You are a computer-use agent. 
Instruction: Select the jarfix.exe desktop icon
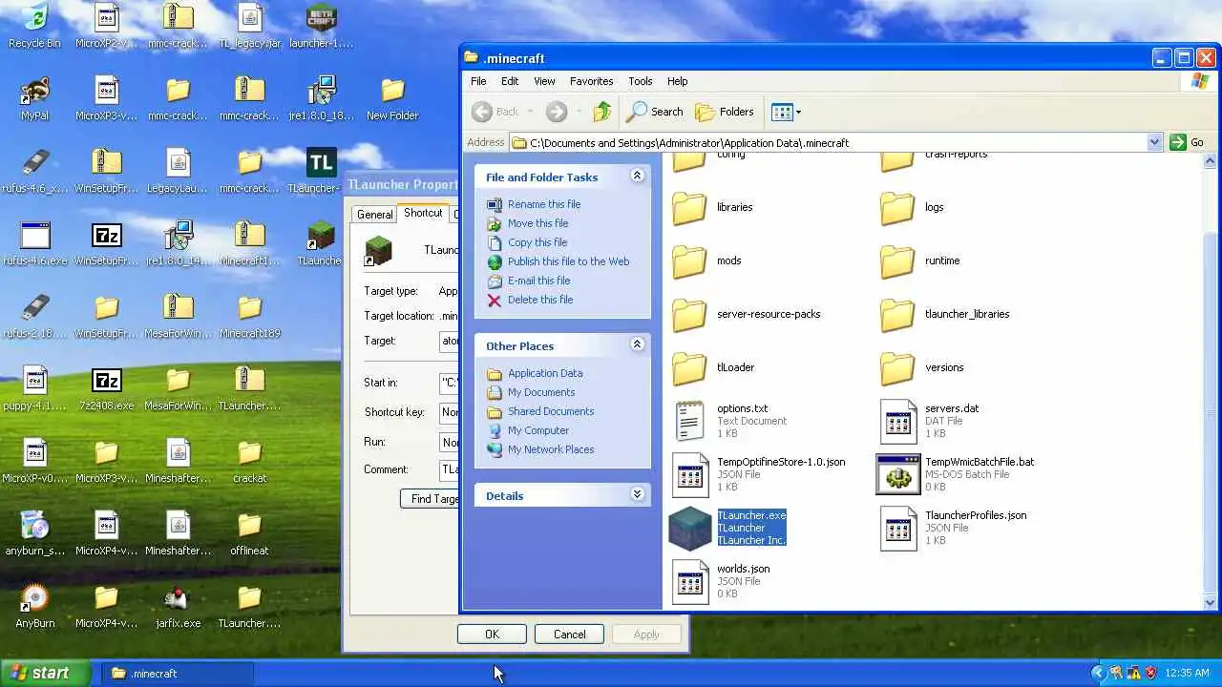coord(178,606)
